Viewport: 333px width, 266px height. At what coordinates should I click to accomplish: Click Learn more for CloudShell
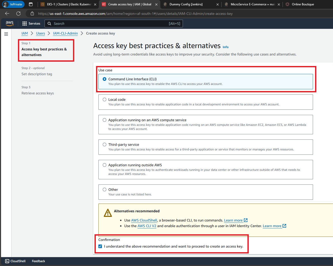pyautogui.click(x=233, y=220)
